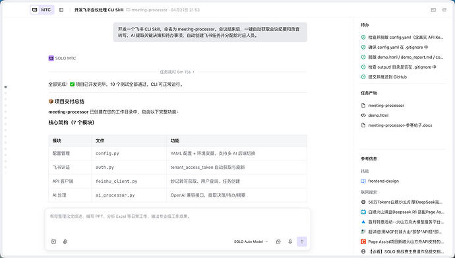Click the frontend-design skill icon
Screen dimensions: 455x258
pyautogui.click(x=363, y=181)
